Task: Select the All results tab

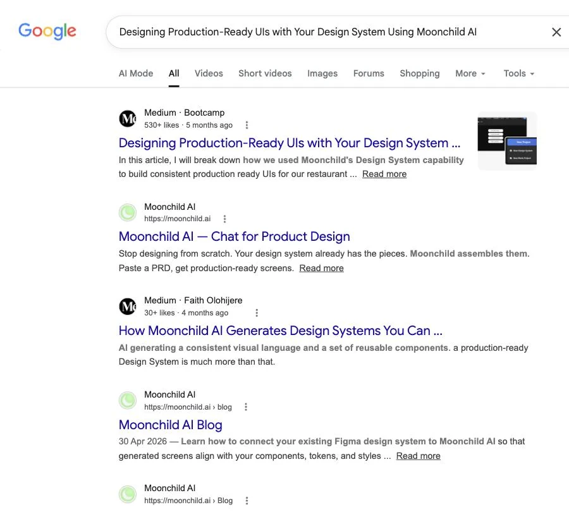Action: 174,73
